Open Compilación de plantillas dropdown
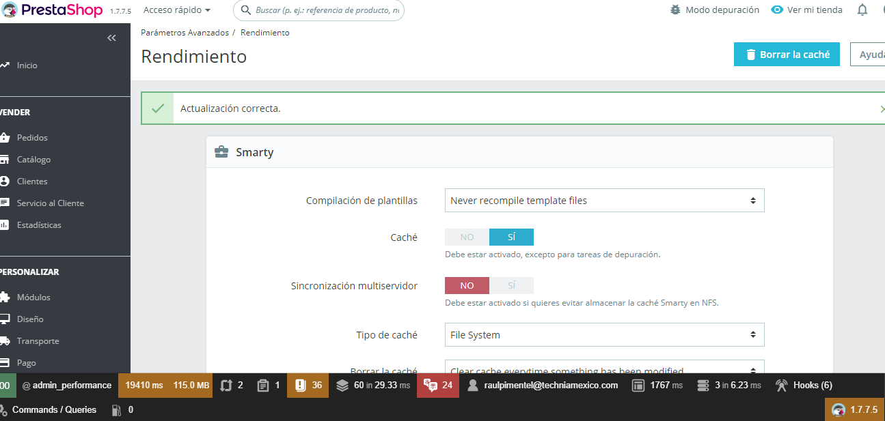This screenshot has width=885, height=421. coord(604,201)
